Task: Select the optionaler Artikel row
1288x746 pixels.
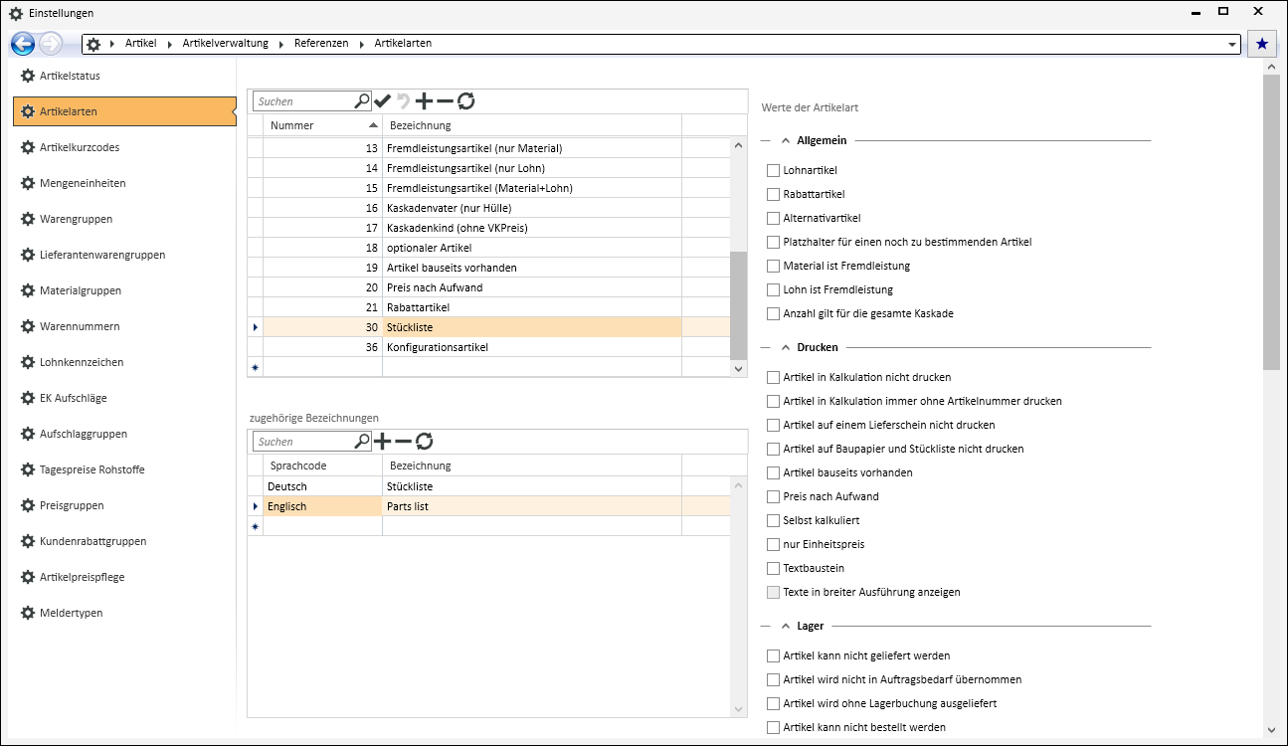Action: (489, 248)
